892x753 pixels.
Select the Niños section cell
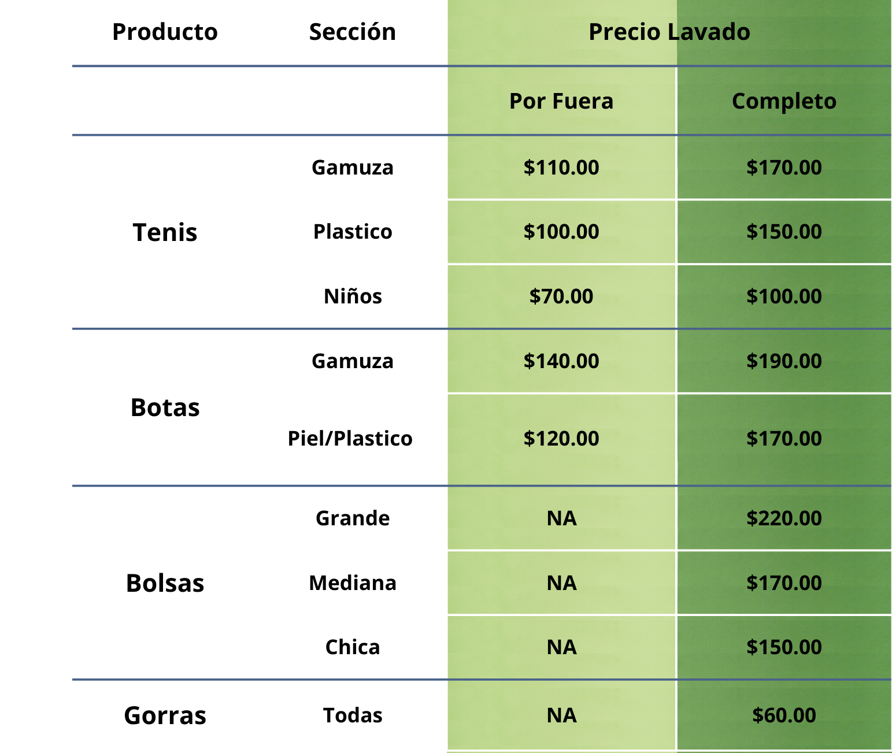(353, 296)
